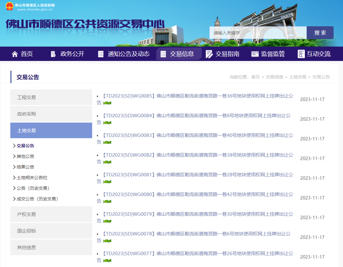The width and height of the screenshot is (343, 267).
Task: Click breadcrumb link 交易信息
Action: (274, 77)
